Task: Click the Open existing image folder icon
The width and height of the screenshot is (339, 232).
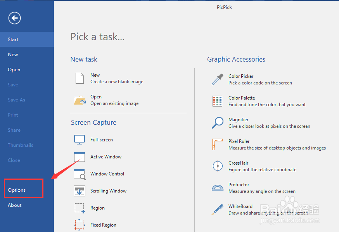Action: click(80, 100)
